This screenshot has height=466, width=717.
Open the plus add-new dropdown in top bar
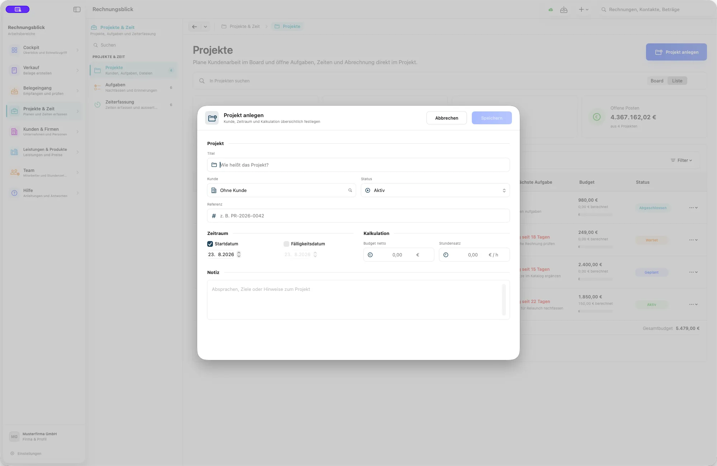pos(584,10)
